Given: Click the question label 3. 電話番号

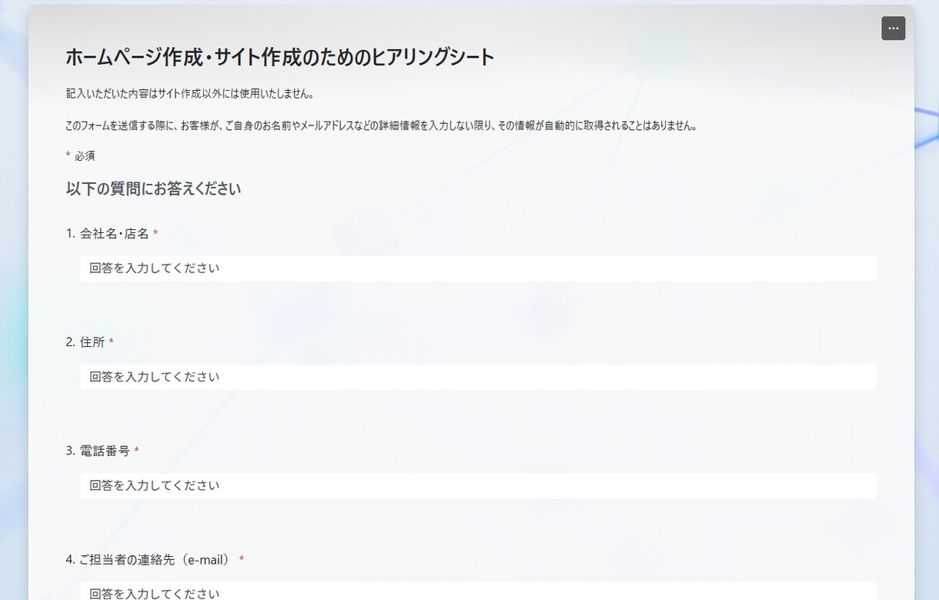Looking at the screenshot, I should 102,451.
